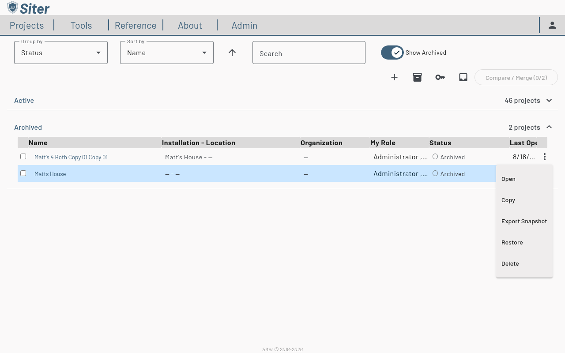565x353 pixels.
Task: Choose Copy from the context menu
Action: pos(524,200)
